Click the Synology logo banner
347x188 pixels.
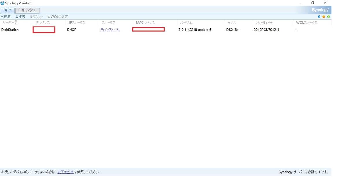pyautogui.click(x=320, y=10)
